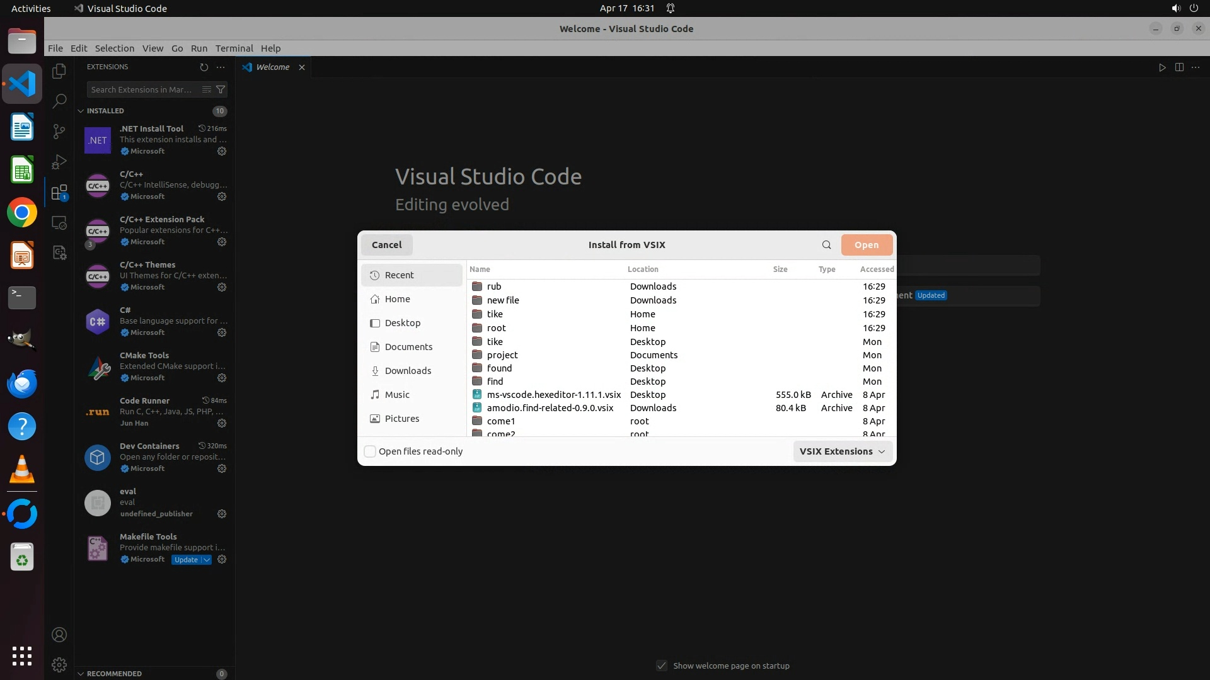The height and width of the screenshot is (680, 1210).
Task: Open Source Control view icon
Action: point(59,131)
